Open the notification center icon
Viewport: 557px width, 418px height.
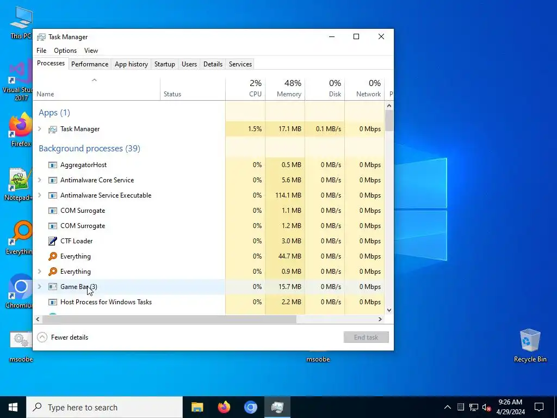click(539, 407)
